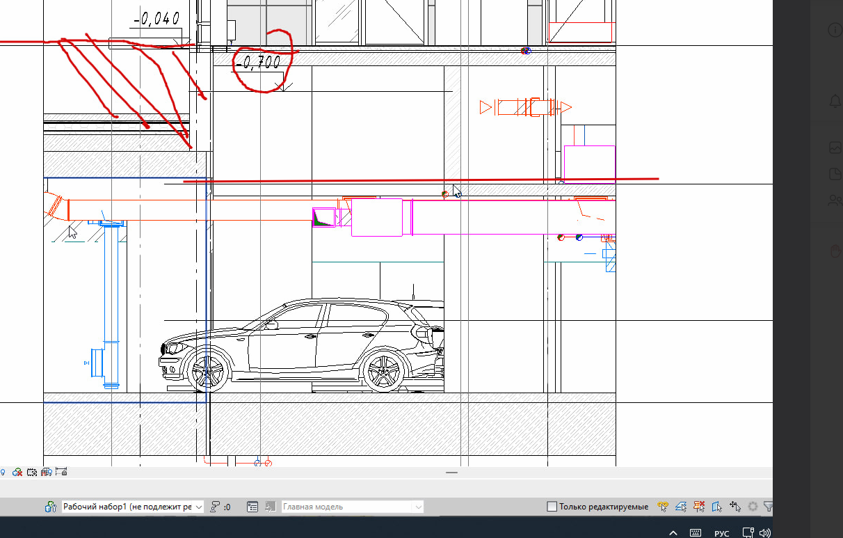Expand the Главная модель design option dropdown
This screenshot has width=843, height=538.
(x=353, y=507)
